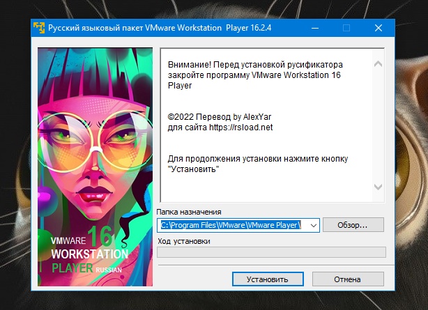Expand the destination folder dropdown arrow
This screenshot has height=310, width=428.
point(314,226)
